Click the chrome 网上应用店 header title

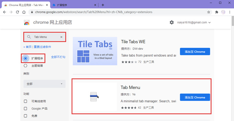pos(52,22)
